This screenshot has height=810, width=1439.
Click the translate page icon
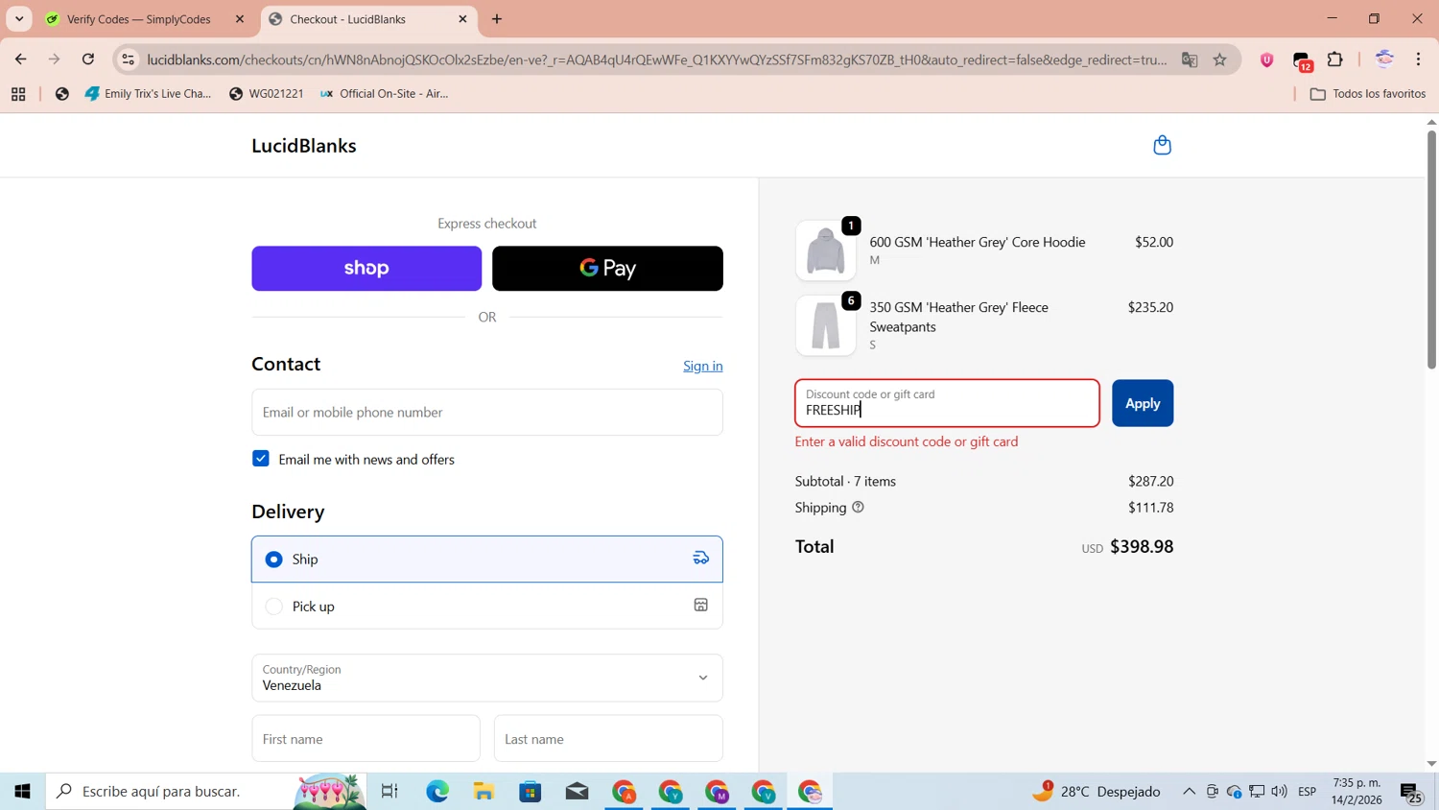point(1190,60)
